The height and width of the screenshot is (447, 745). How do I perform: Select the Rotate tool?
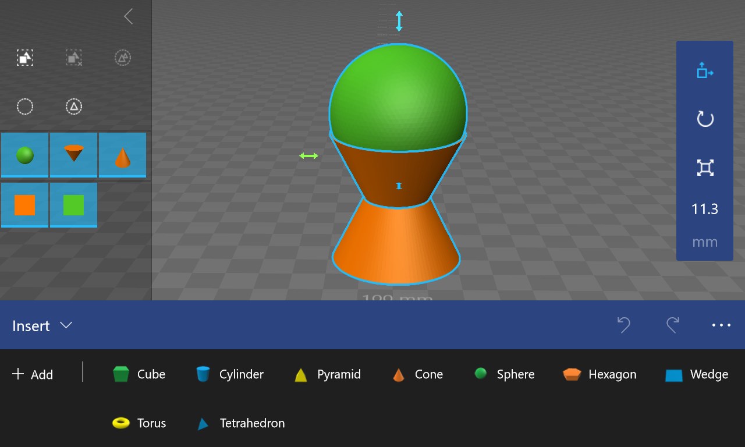pos(705,119)
